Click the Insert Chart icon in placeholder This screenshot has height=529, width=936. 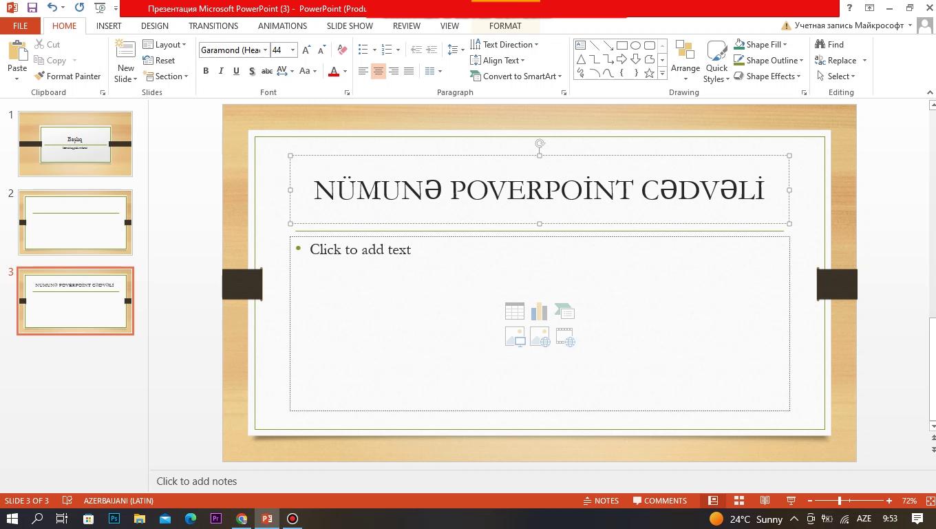pyautogui.click(x=539, y=311)
